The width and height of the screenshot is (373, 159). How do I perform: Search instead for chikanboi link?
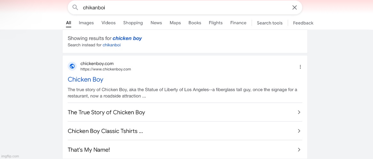[111, 45]
